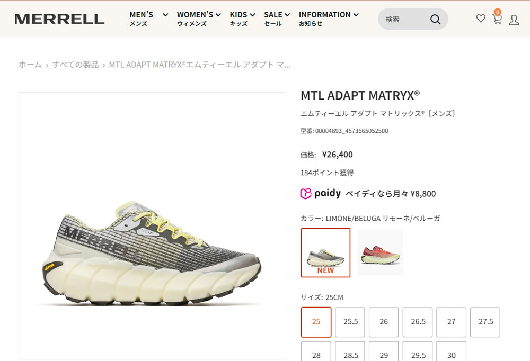530x361 pixels.
Task: Expand the MEN'S dropdown chevron
Action: (x=165, y=15)
